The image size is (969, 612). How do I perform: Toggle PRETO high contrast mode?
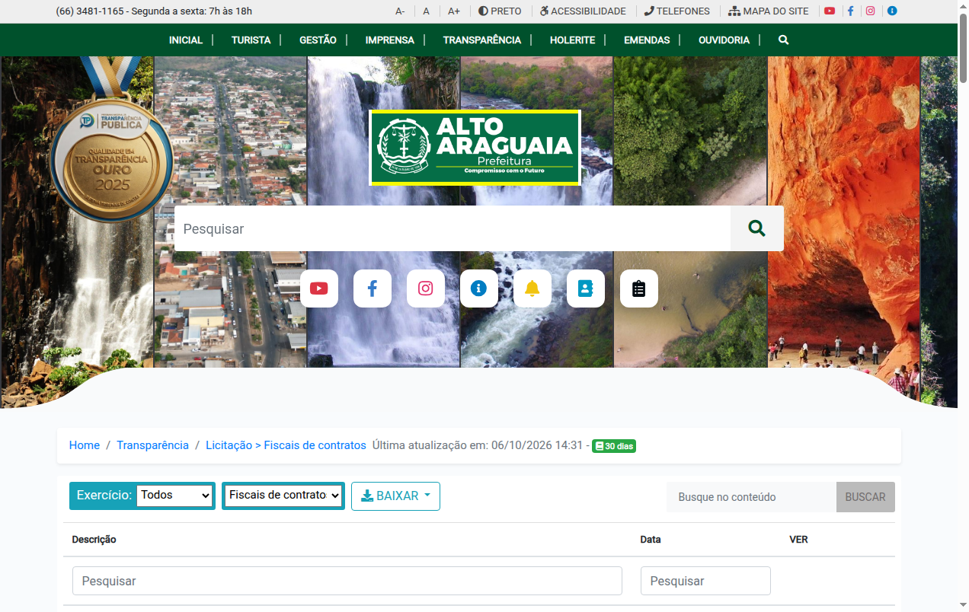(x=500, y=11)
